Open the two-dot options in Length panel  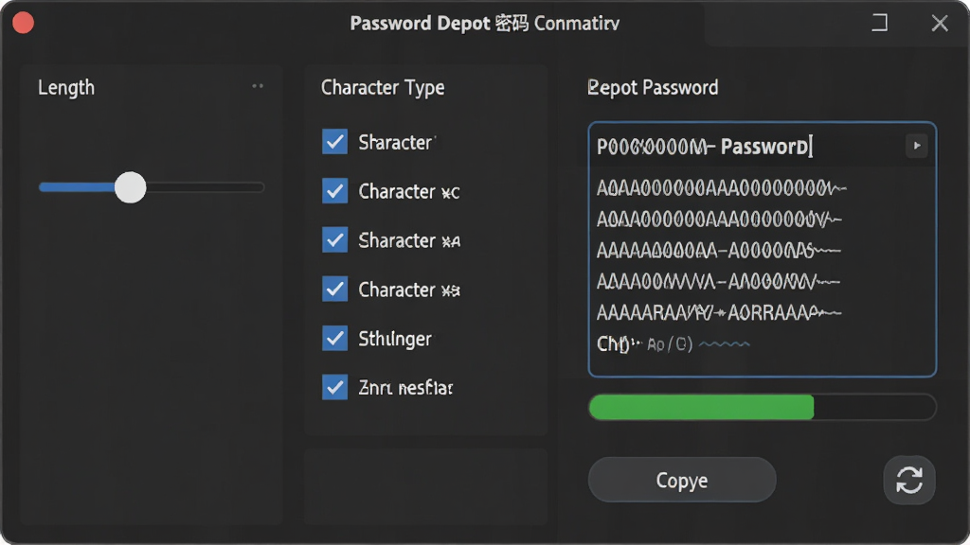point(258,86)
